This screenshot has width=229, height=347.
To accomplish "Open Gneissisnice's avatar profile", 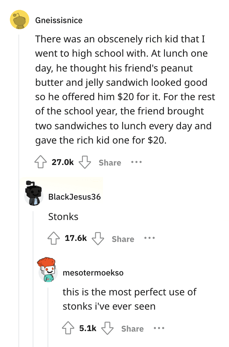I will (19, 20).
